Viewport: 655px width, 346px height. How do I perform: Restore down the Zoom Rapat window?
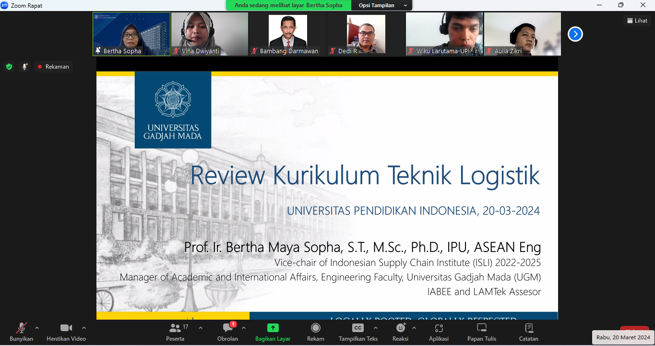point(621,5)
